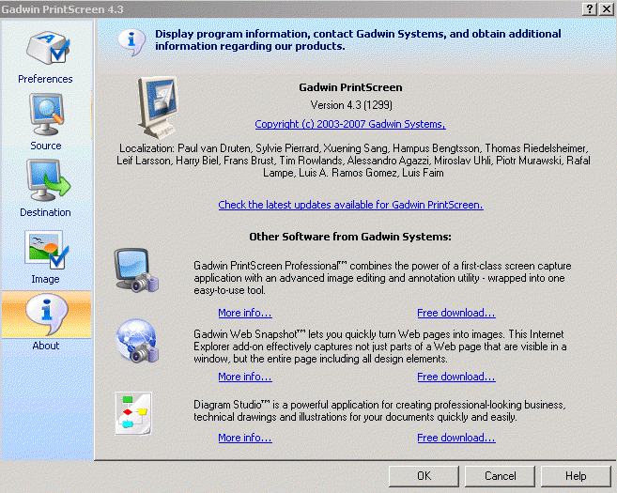
Task: Select the Source magnifier monitor icon
Action: click(46, 115)
